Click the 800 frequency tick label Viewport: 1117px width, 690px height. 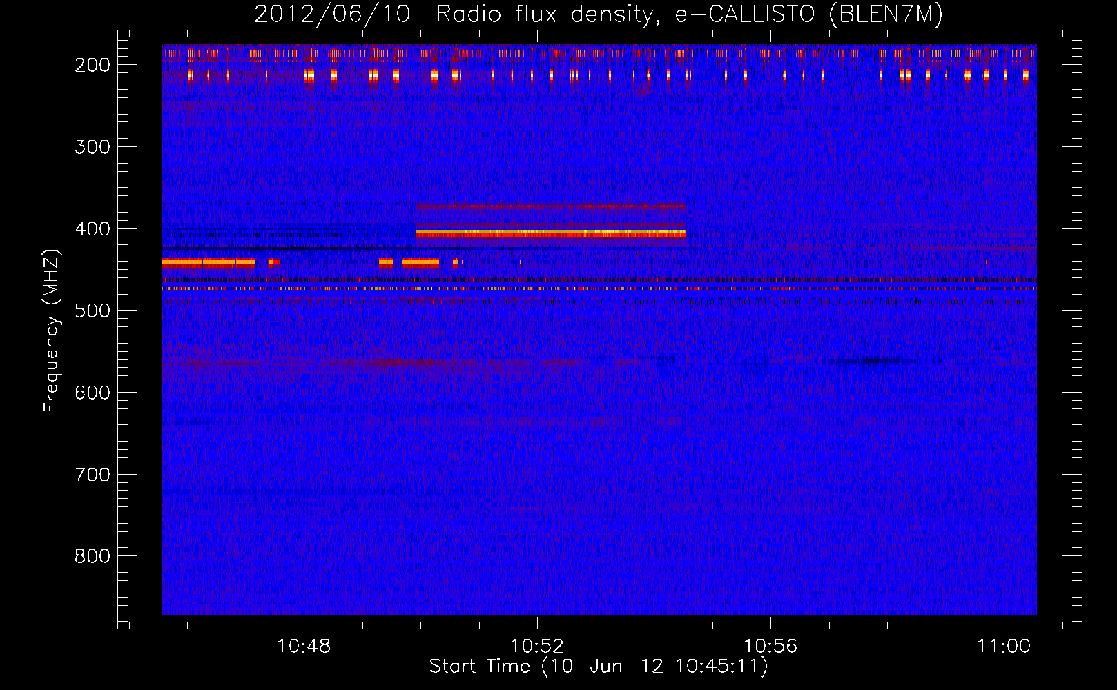click(x=93, y=556)
